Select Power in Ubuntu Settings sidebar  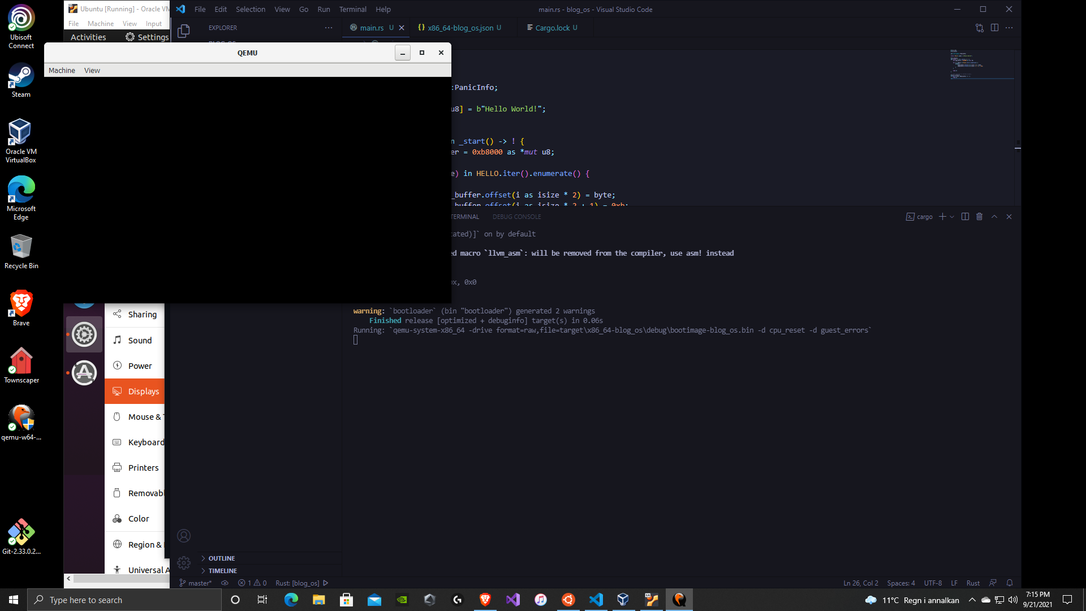click(135, 366)
